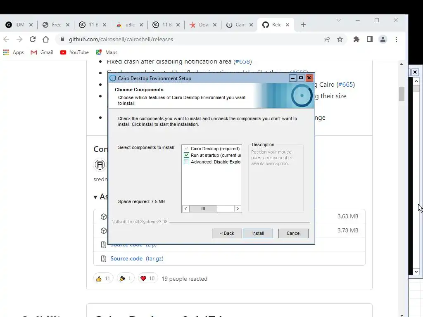Open Chrome three-dot menu
This screenshot has width=423, height=317.
[x=396, y=39]
